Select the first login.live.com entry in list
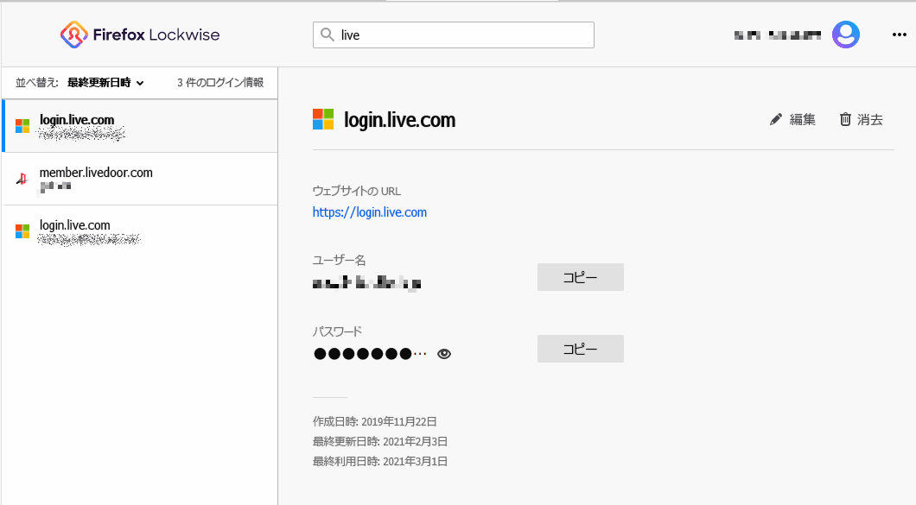The width and height of the screenshot is (916, 505). click(x=140, y=126)
